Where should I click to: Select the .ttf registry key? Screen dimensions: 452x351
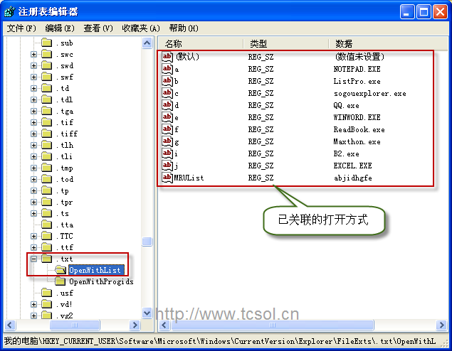coord(65,247)
